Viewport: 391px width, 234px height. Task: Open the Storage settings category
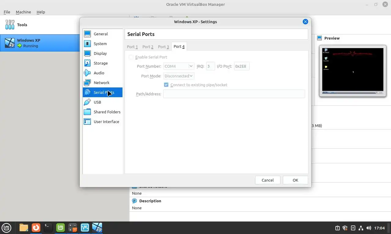click(x=102, y=63)
